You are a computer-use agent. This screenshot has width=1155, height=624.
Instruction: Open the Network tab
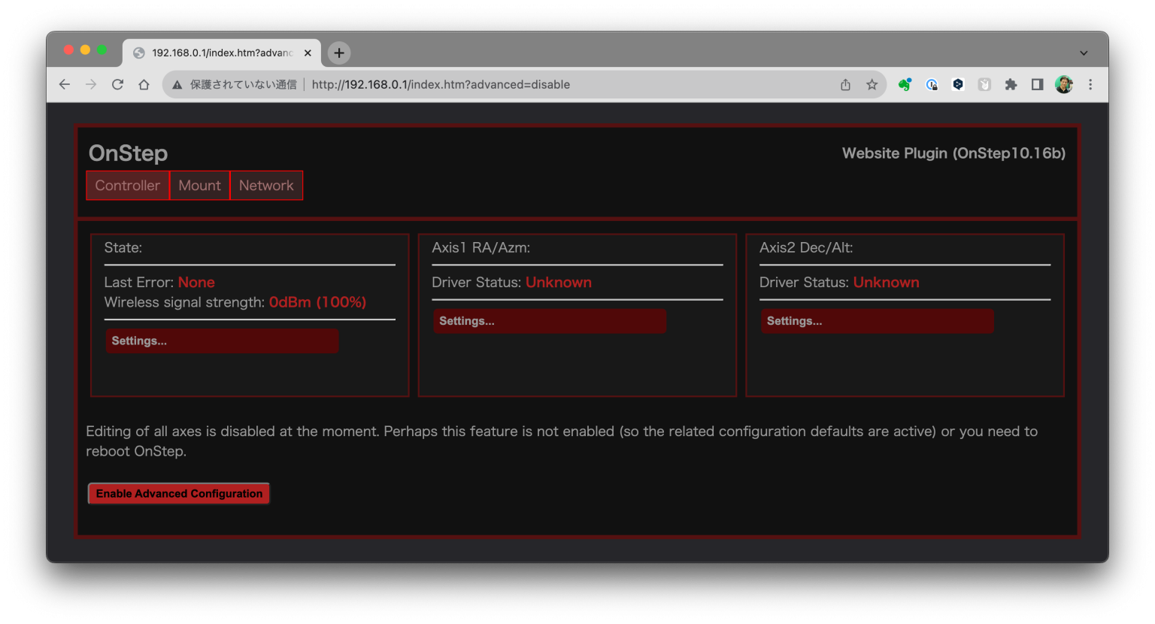click(266, 186)
